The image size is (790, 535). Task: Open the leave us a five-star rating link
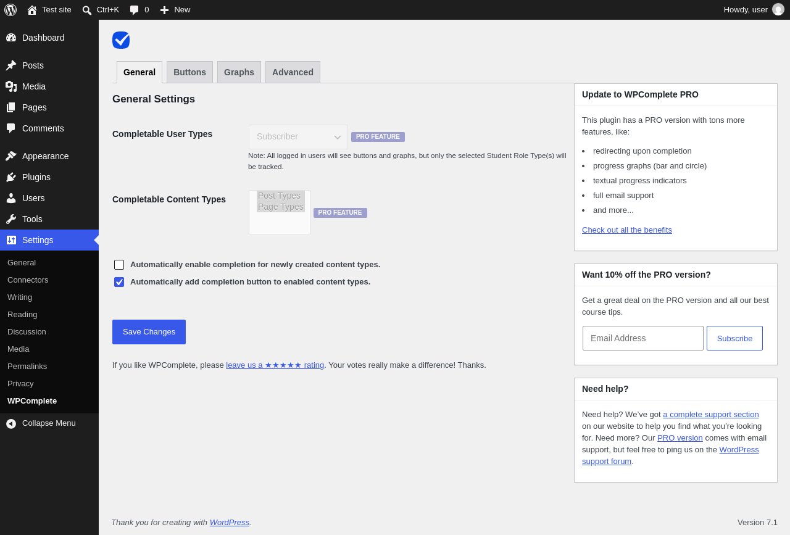coord(275,365)
